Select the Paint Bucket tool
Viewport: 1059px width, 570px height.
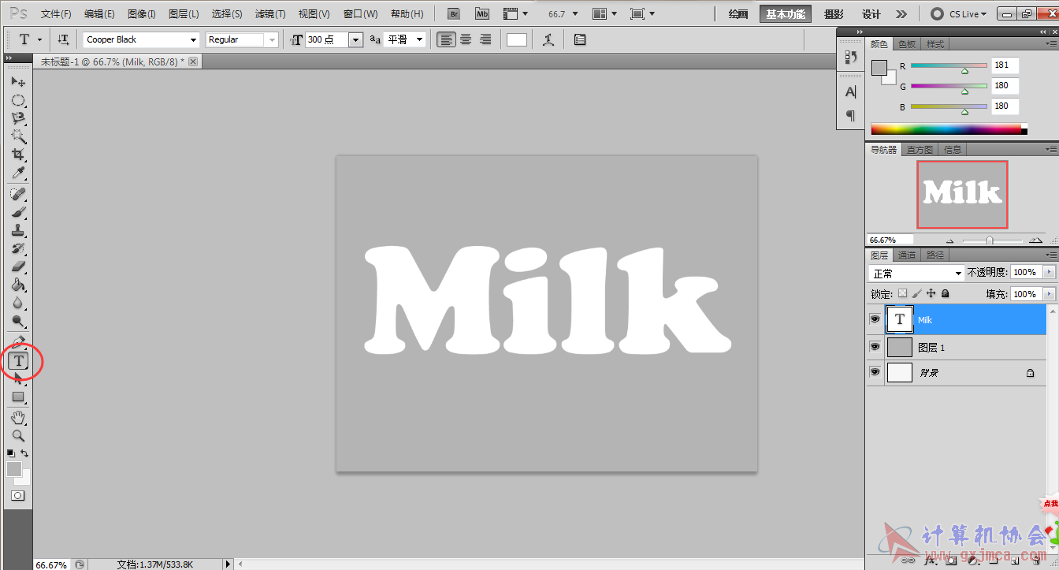point(17,285)
